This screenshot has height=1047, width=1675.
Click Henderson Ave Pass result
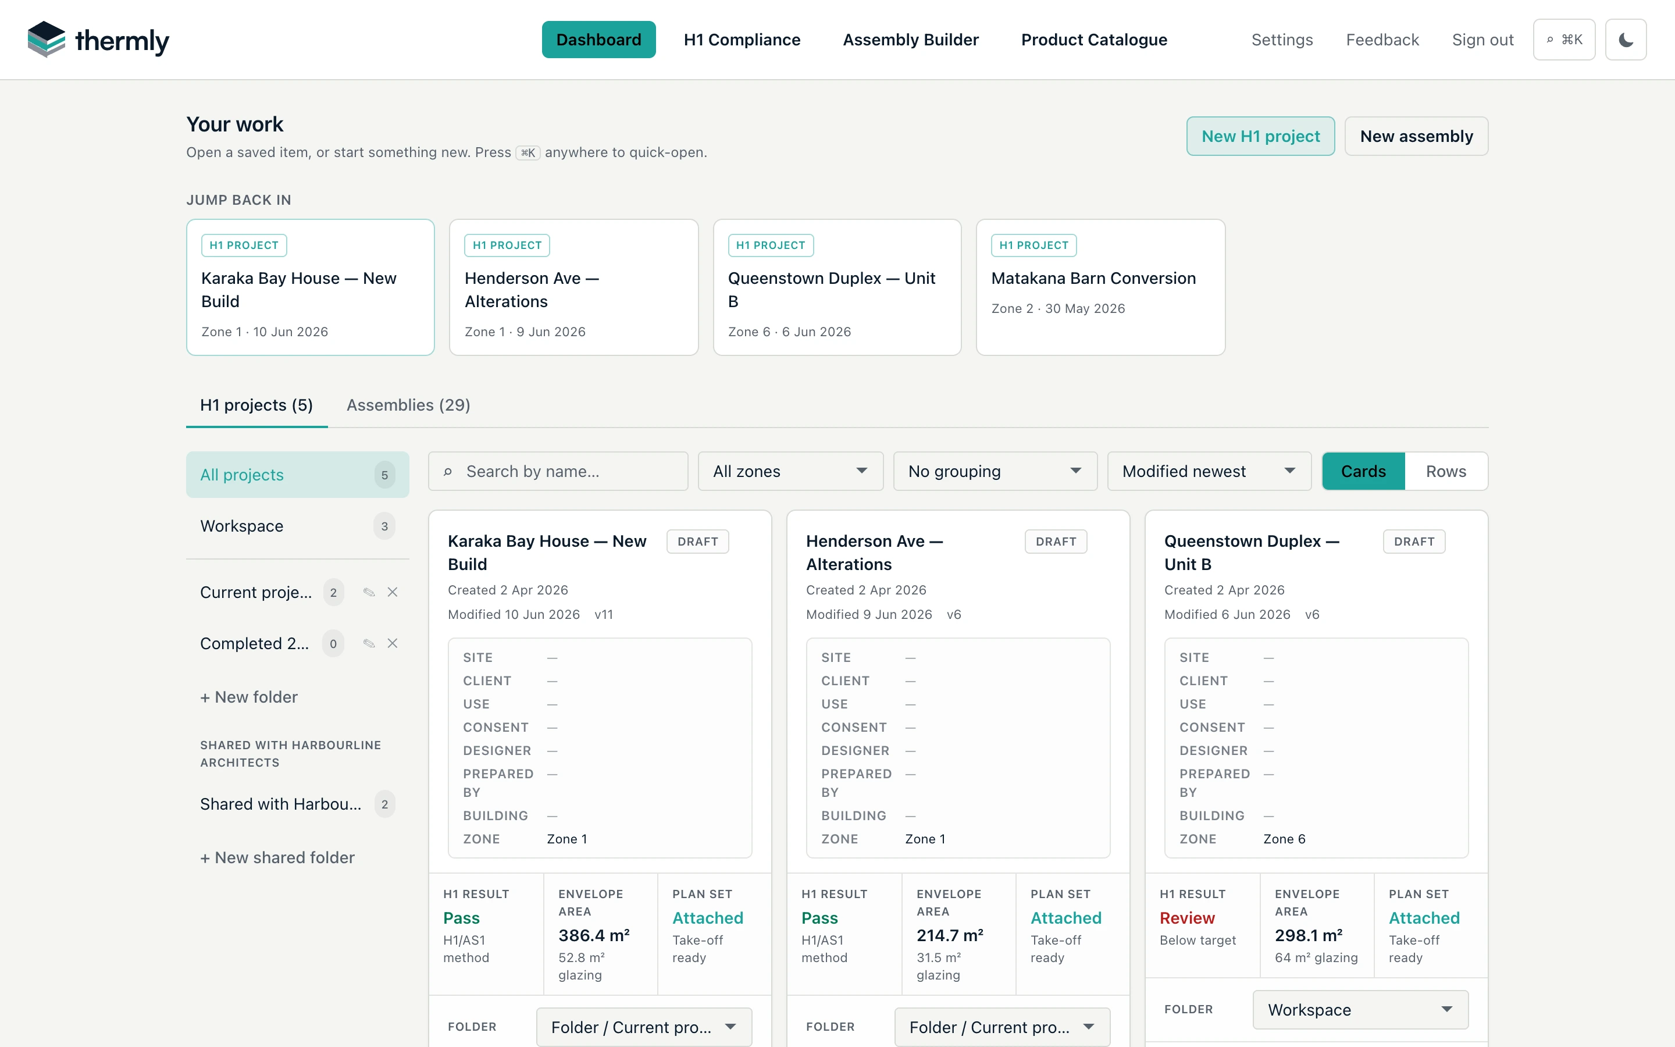pyautogui.click(x=819, y=917)
